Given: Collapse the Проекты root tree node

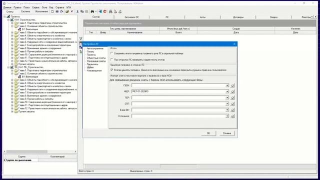Looking at the screenshot, I should (x=4, y=16).
